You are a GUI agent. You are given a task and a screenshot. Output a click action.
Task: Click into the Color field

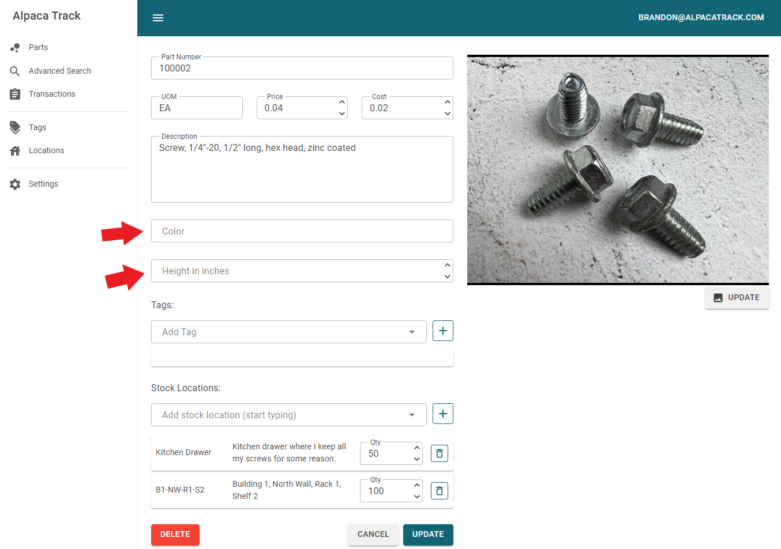click(302, 231)
